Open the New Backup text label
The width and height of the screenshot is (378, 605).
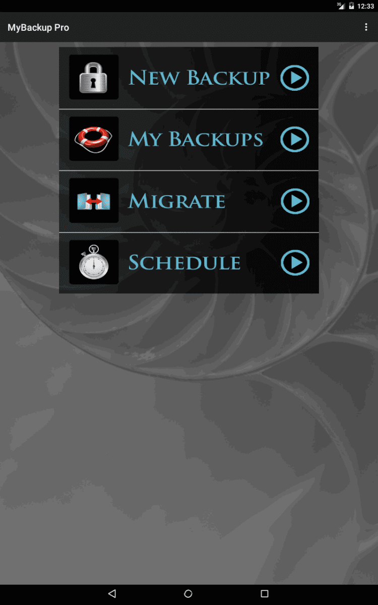pyautogui.click(x=199, y=78)
